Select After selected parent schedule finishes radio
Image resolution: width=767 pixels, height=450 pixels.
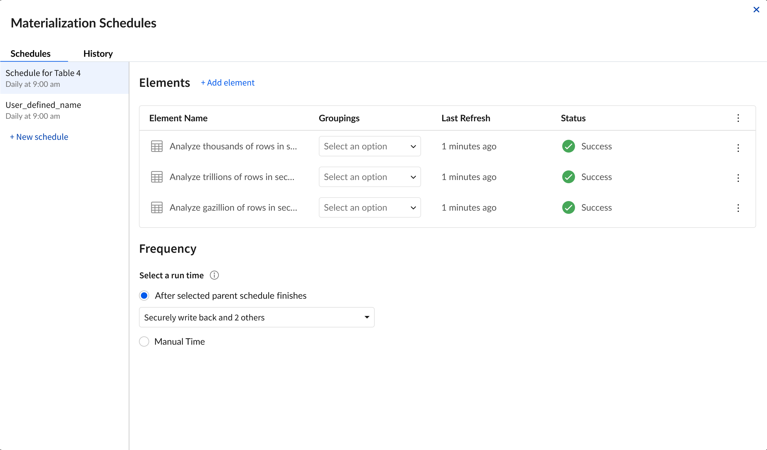click(x=144, y=296)
